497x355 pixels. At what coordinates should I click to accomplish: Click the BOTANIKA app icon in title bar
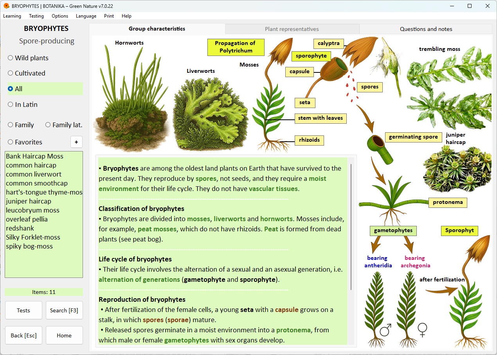6,6
